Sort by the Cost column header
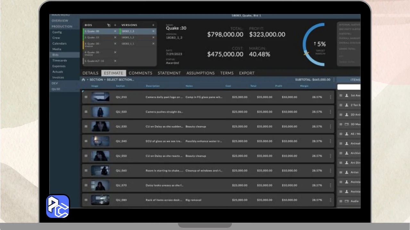Image resolution: width=410 pixels, height=230 pixels. (228, 86)
